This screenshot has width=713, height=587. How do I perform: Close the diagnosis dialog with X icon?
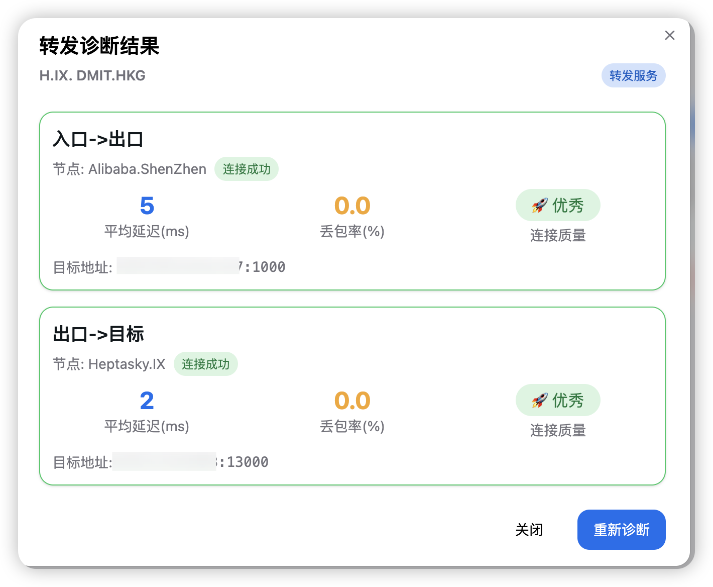tap(669, 35)
